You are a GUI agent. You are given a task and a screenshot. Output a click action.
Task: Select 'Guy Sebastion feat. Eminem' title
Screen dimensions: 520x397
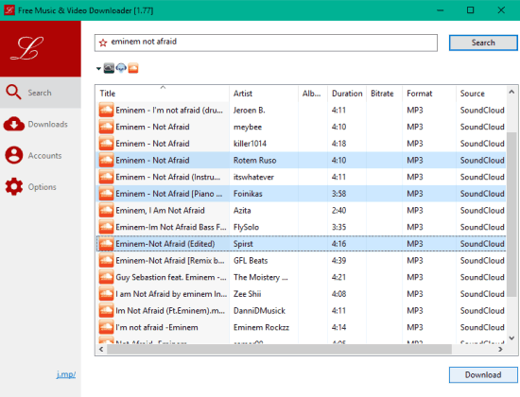click(x=171, y=277)
